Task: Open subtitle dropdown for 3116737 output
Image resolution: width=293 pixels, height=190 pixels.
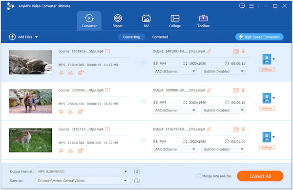Action: pyautogui.click(x=223, y=149)
